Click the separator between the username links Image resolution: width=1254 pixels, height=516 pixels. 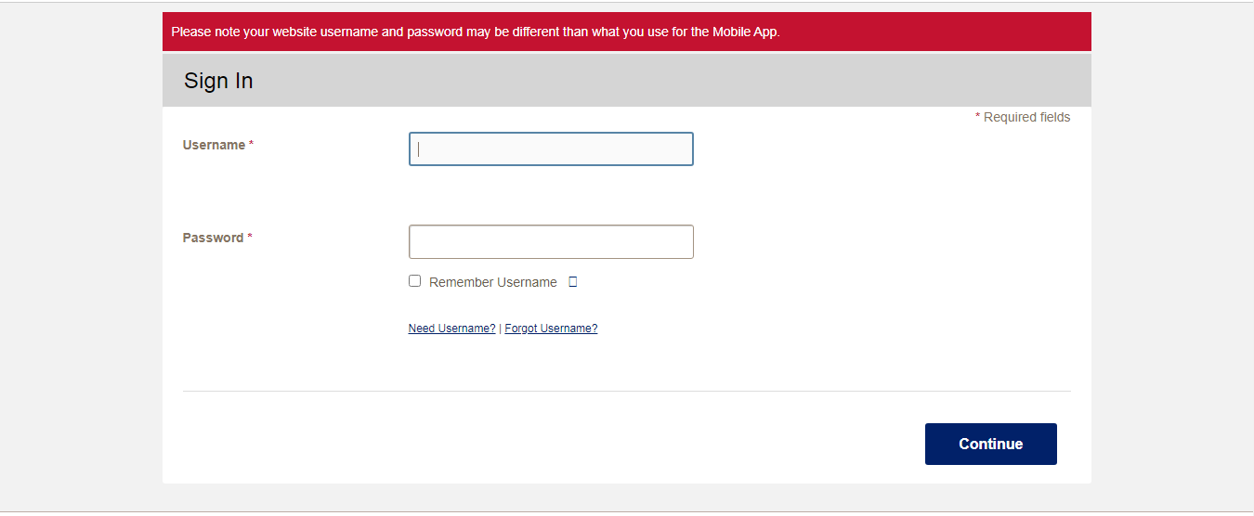500,329
